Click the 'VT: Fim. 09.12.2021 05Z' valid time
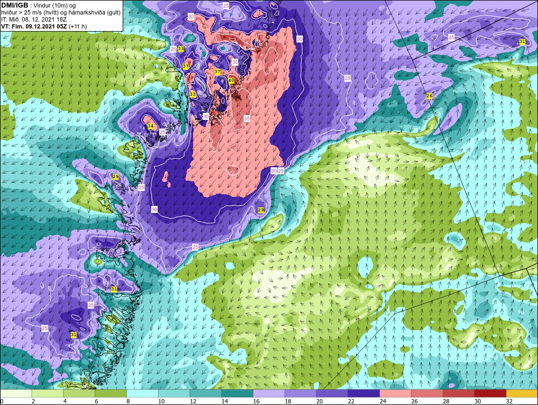The height and width of the screenshot is (405, 538). pos(34,26)
